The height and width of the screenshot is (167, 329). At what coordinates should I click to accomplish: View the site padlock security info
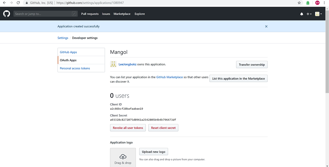tap(27, 3)
